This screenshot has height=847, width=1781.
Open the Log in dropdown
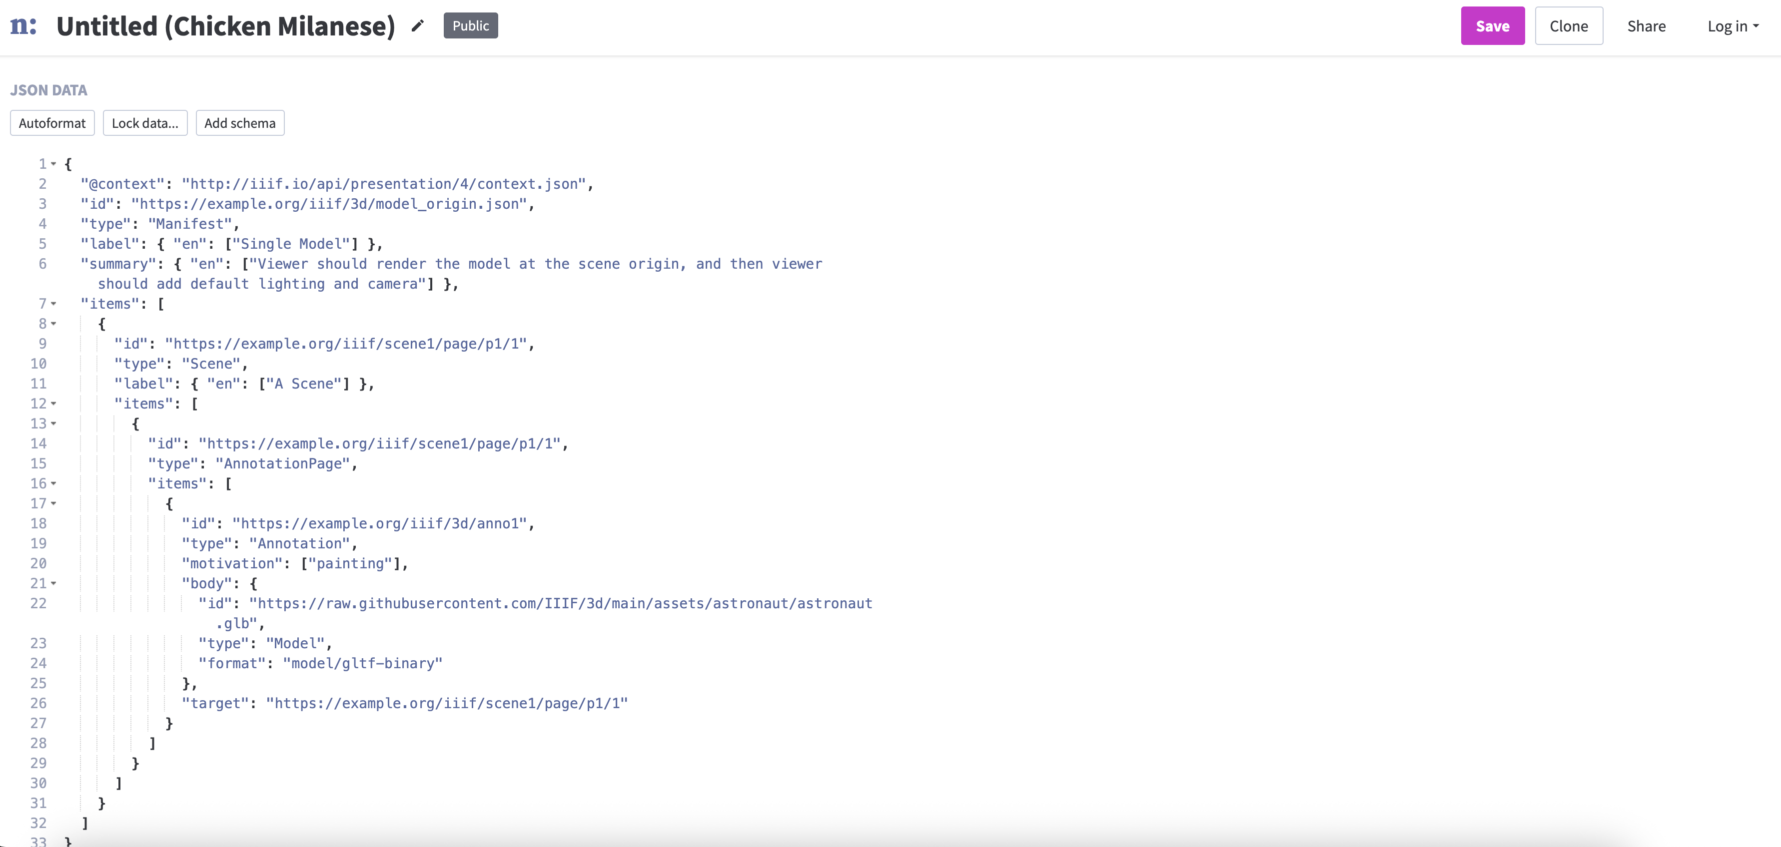click(1732, 26)
